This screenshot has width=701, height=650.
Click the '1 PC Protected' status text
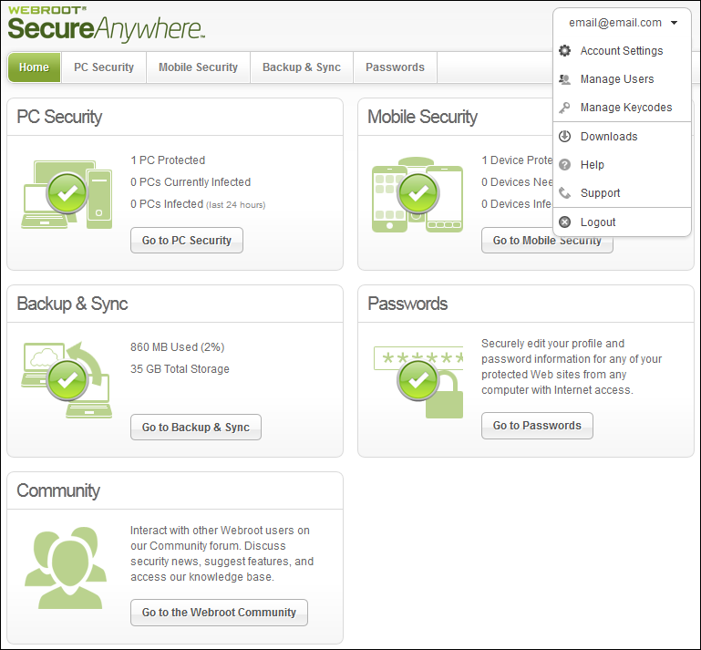pos(168,160)
